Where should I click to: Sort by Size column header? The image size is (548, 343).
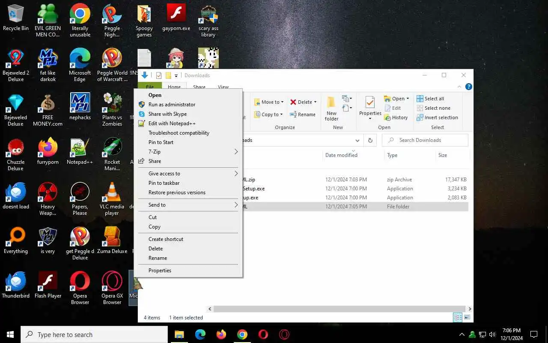pyautogui.click(x=452, y=155)
